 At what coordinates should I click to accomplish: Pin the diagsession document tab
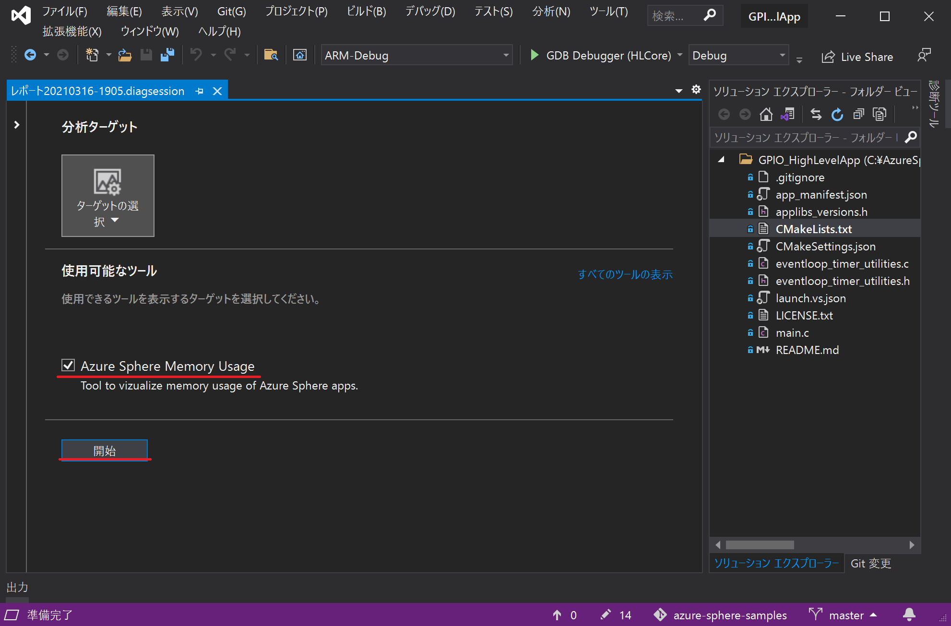(200, 91)
